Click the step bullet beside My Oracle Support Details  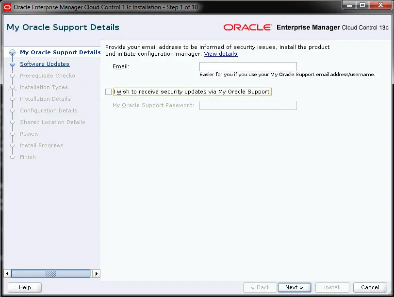pyautogui.click(x=12, y=52)
